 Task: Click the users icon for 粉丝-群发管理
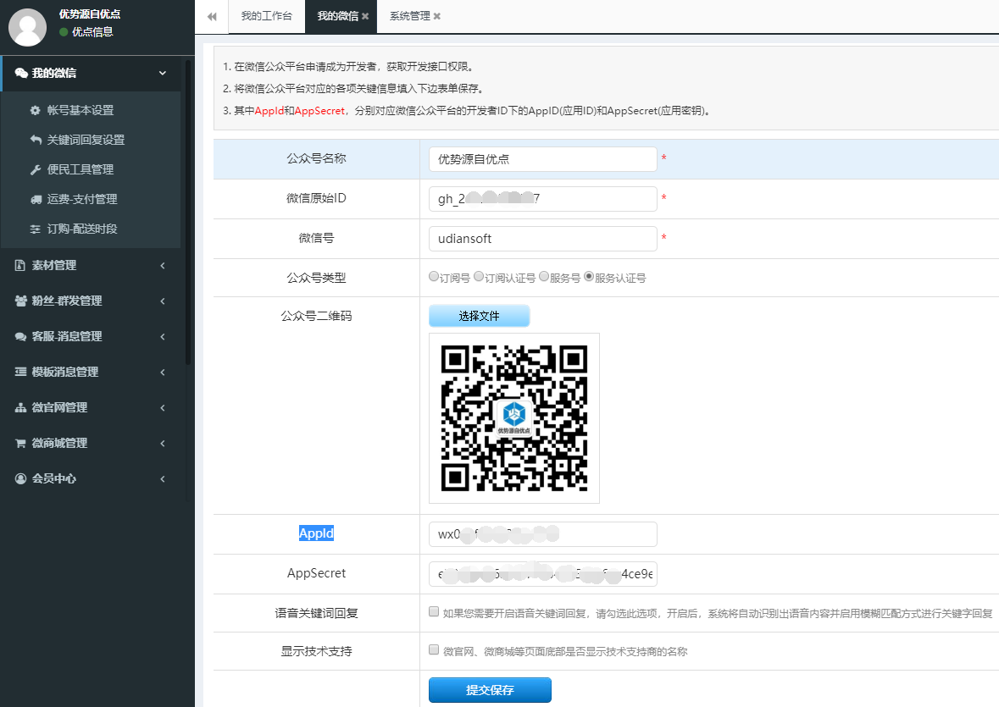pyautogui.click(x=21, y=301)
